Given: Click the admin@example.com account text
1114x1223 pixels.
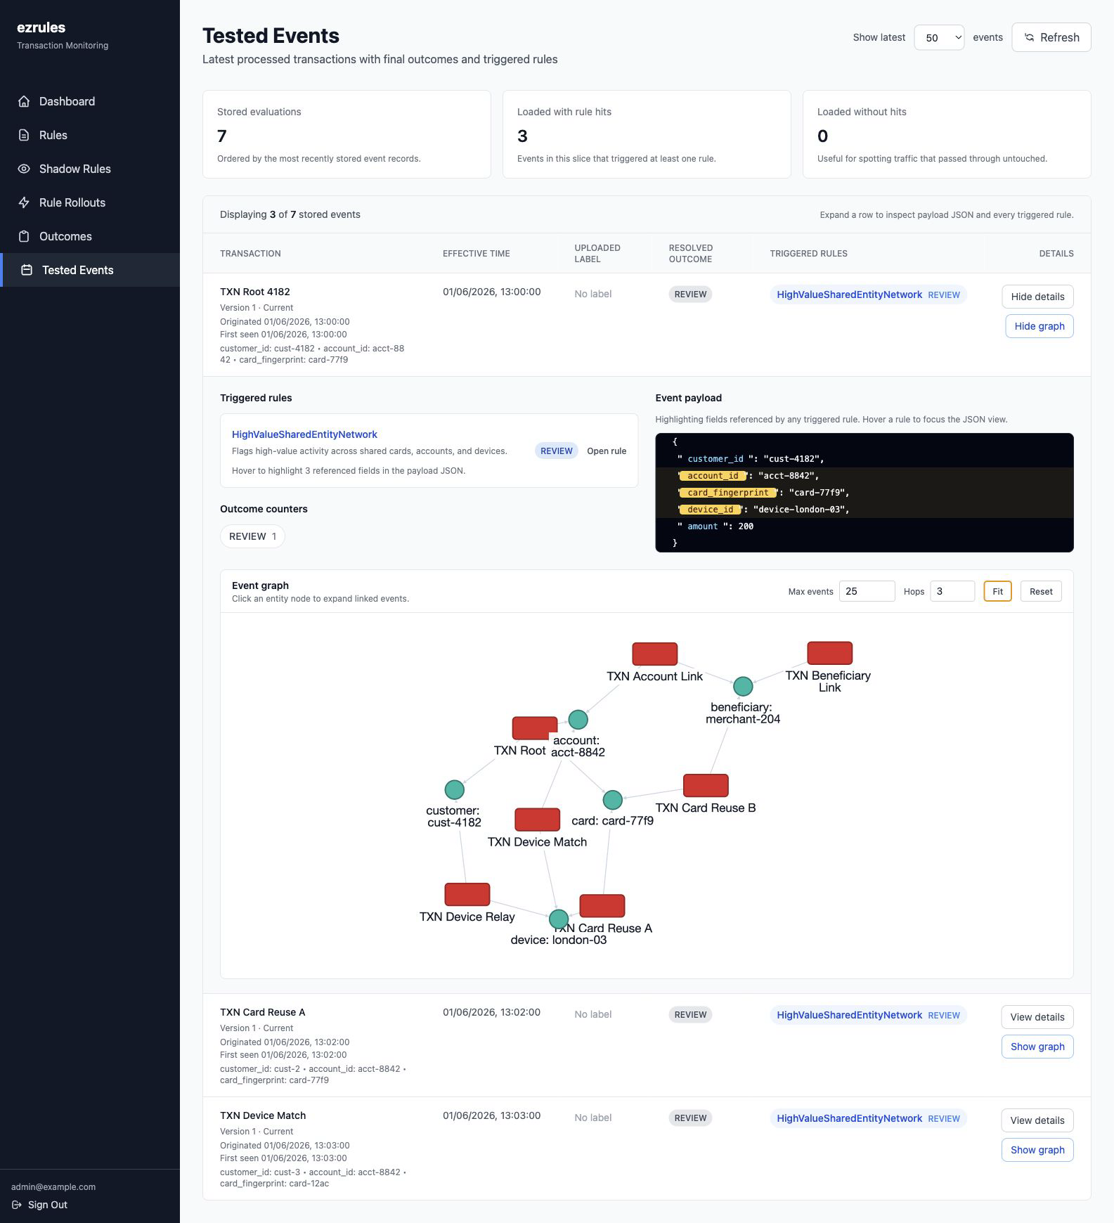Looking at the screenshot, I should coord(53,1186).
